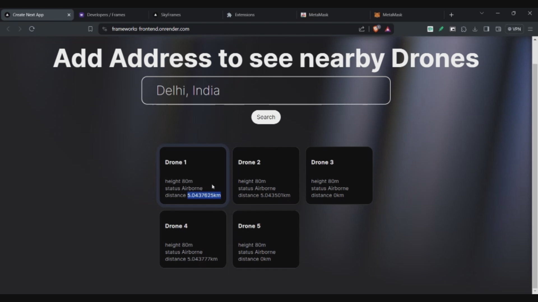Open the Brave Wallet icon
The width and height of the screenshot is (538, 302).
498,29
